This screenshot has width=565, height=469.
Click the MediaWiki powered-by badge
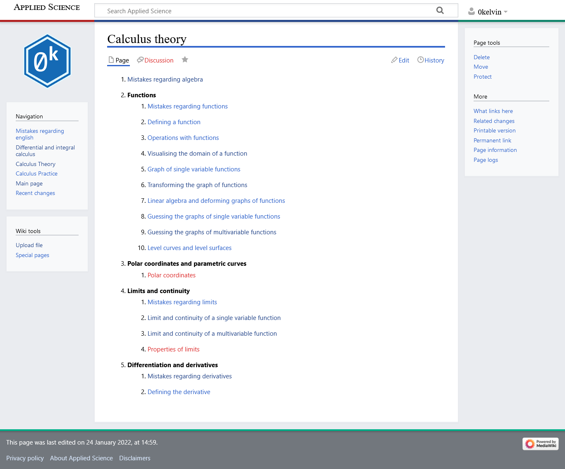click(x=541, y=444)
